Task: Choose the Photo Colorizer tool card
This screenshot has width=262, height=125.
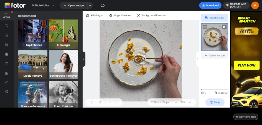Action: 63,94
